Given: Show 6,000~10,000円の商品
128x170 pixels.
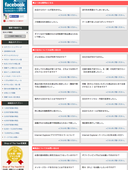Looking at the screenshot, I should tap(13, 129).
